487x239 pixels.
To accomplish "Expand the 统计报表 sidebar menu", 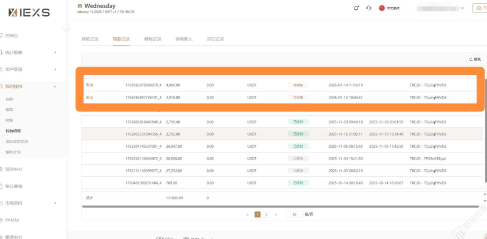I will pyautogui.click(x=55, y=53).
